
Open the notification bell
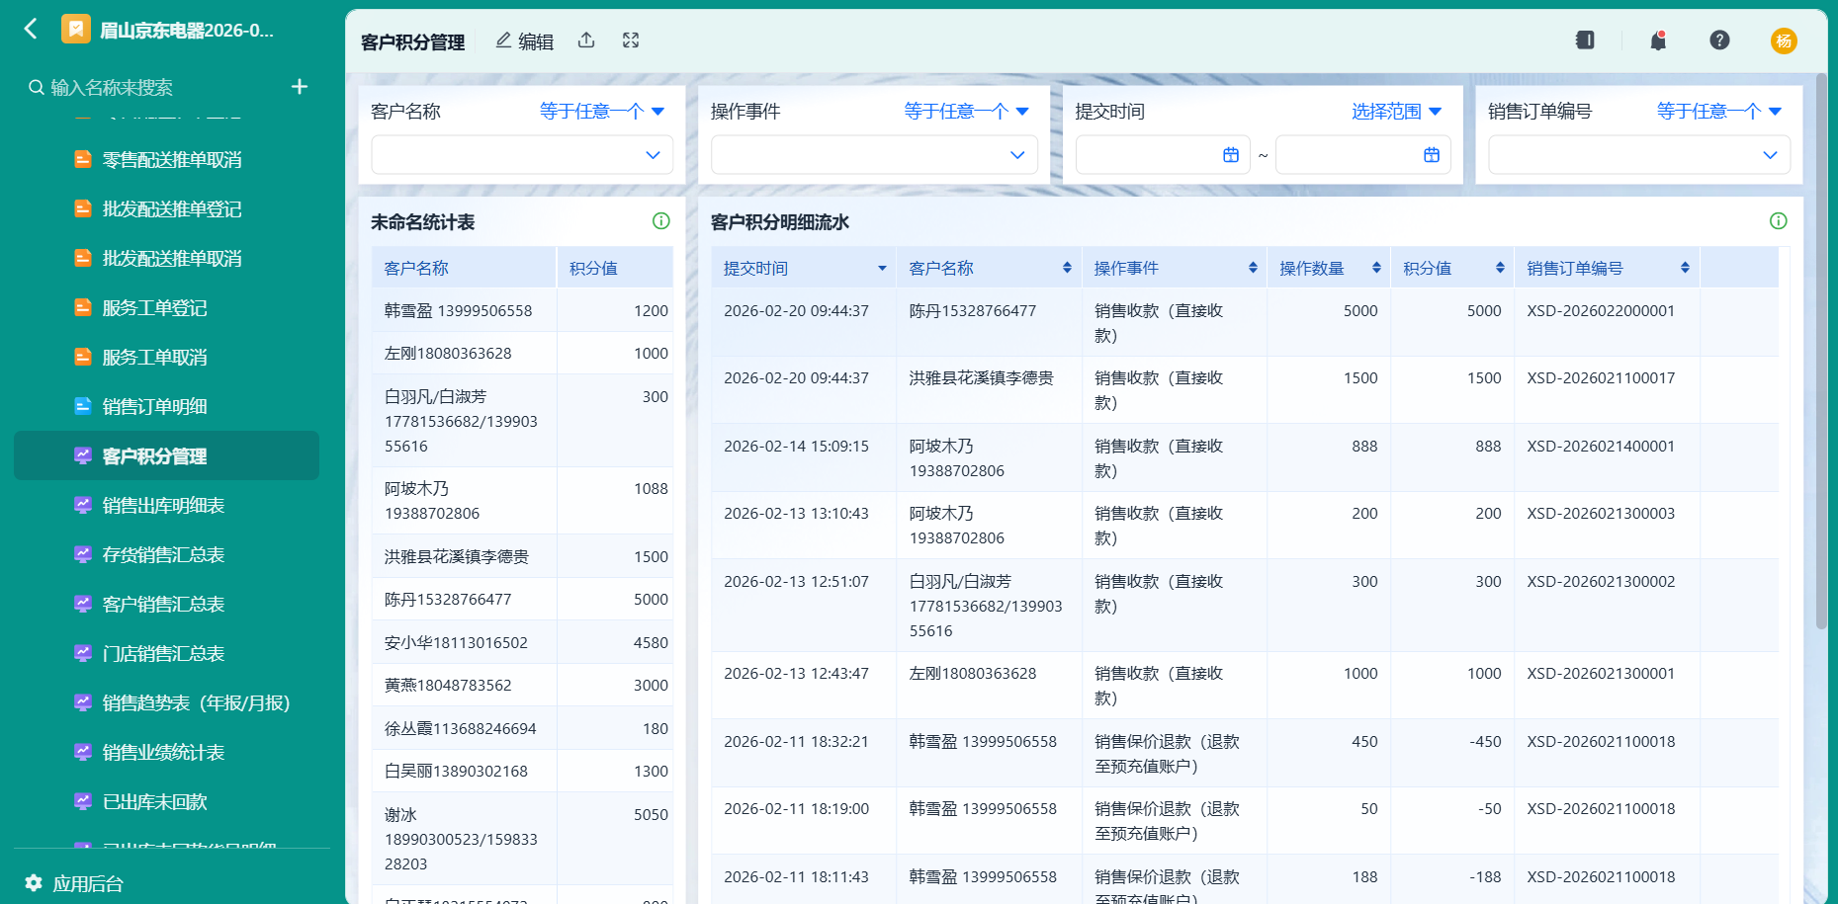point(1658,41)
